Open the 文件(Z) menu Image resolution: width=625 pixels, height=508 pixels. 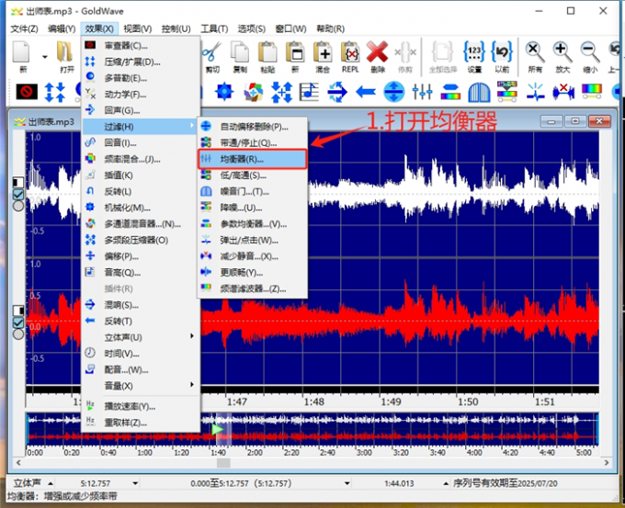[24, 28]
